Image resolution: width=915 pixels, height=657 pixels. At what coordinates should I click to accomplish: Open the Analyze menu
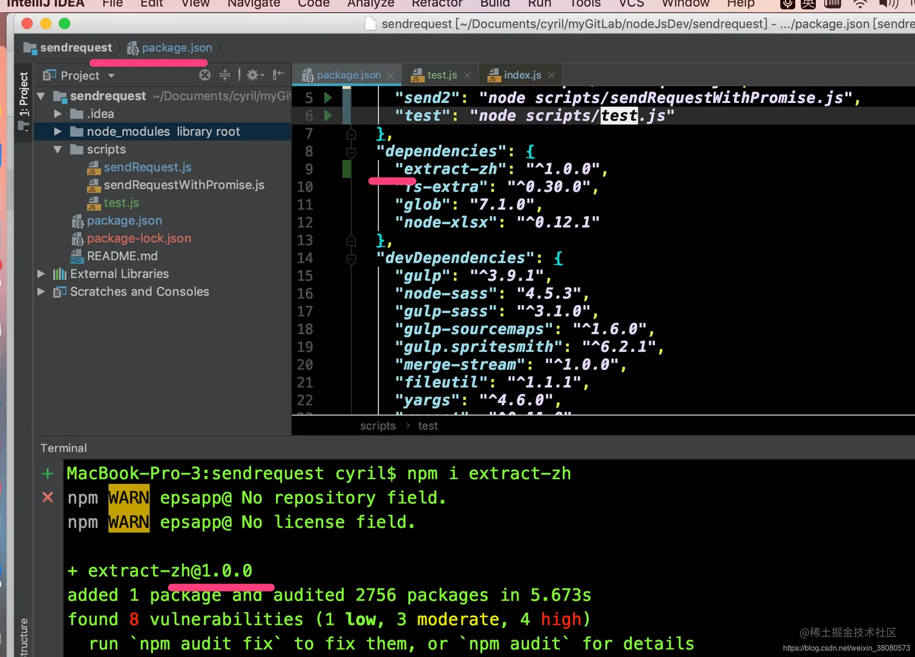(370, 4)
